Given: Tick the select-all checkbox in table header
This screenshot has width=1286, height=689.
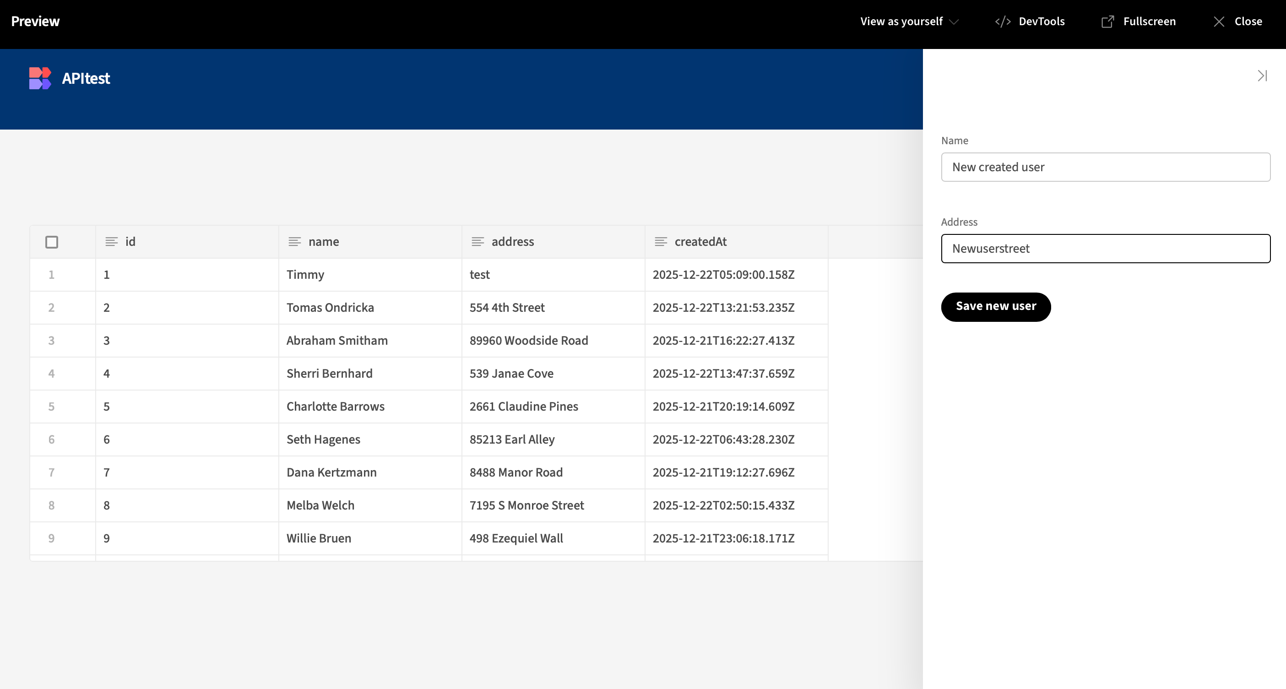Looking at the screenshot, I should (x=51, y=242).
